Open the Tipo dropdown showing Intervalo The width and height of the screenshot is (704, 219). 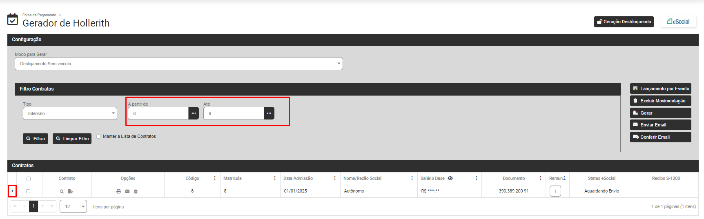click(70, 113)
